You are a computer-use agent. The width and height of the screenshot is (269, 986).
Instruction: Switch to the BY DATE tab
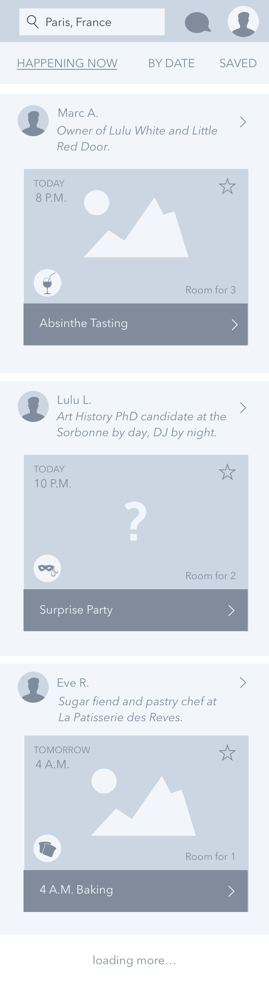tap(171, 63)
